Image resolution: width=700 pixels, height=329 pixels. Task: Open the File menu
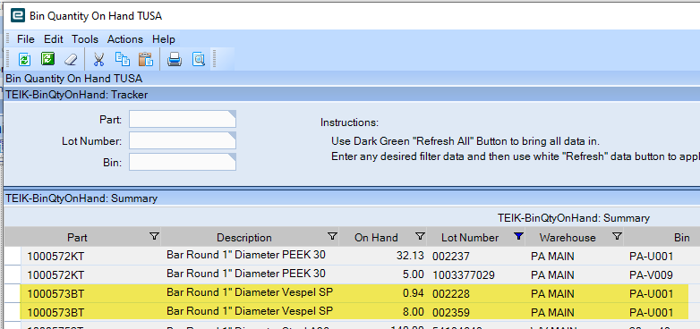[25, 39]
